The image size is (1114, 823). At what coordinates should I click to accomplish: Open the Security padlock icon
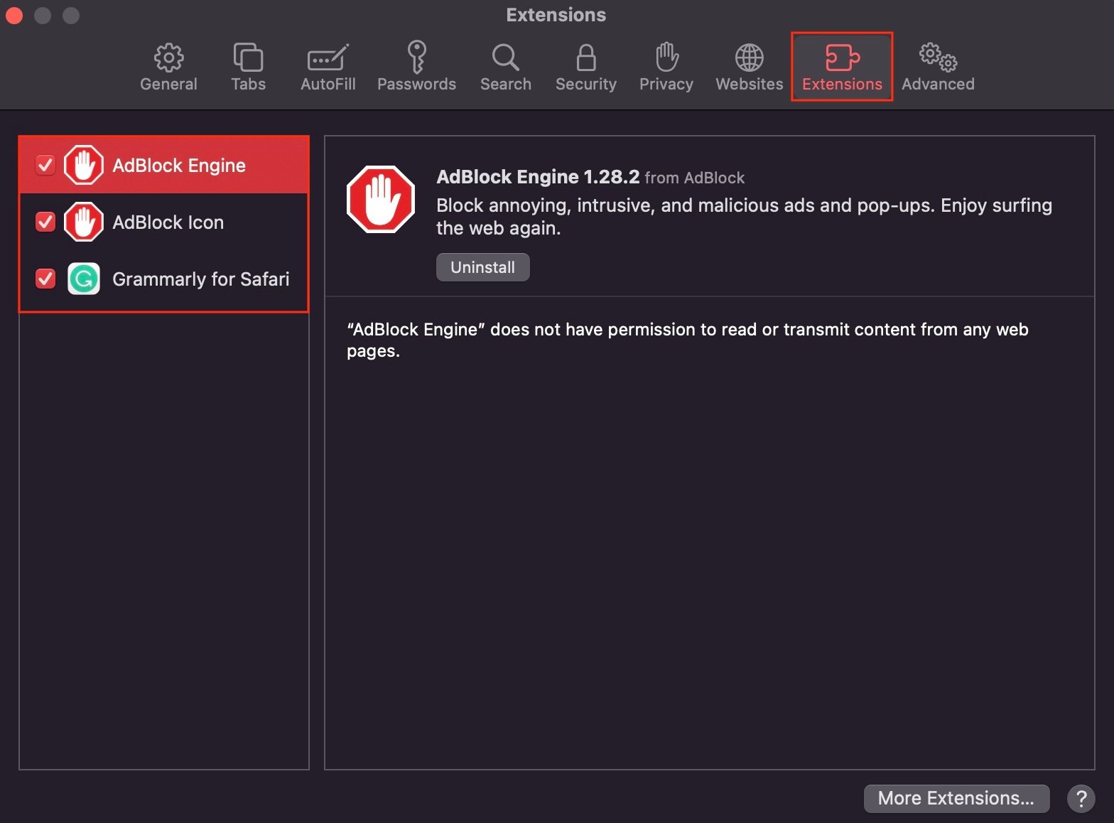[x=586, y=58]
